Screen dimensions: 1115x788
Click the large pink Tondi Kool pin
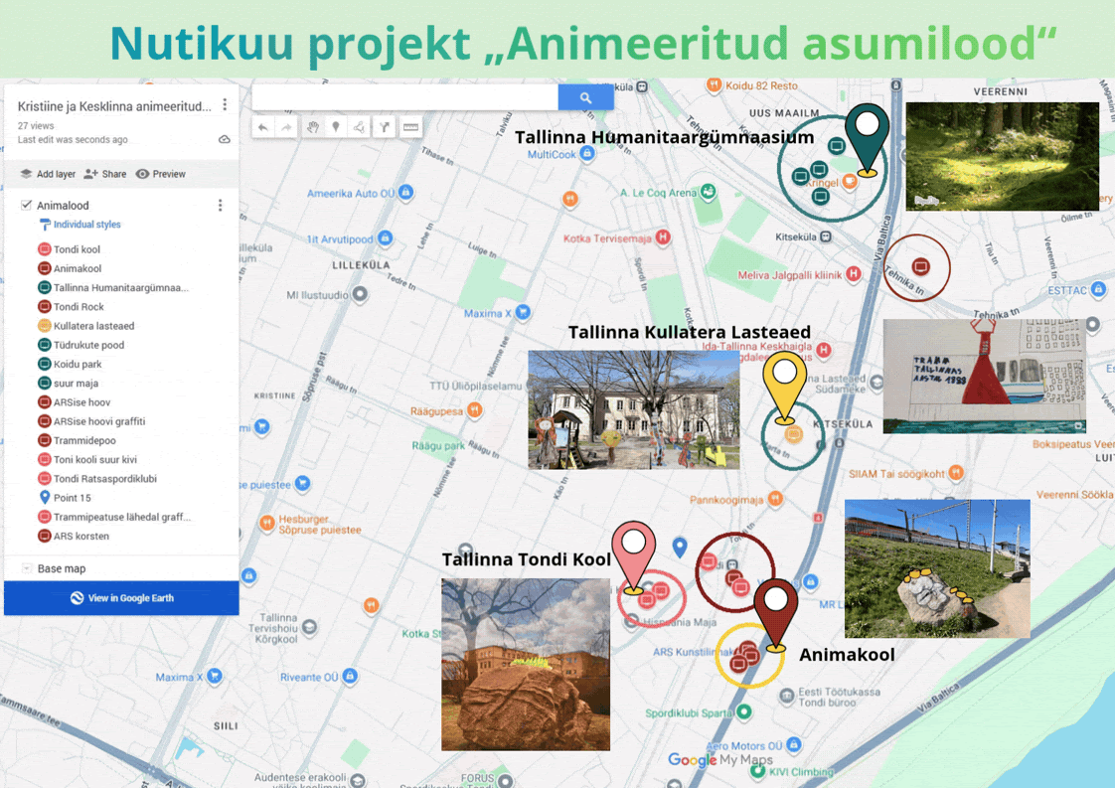point(634,556)
